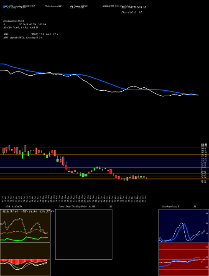Image resolution: width=209 pixels, height=276 pixels.
Task: Select the 'Stochastics: 33.53' reading
Action: coord(14,21)
